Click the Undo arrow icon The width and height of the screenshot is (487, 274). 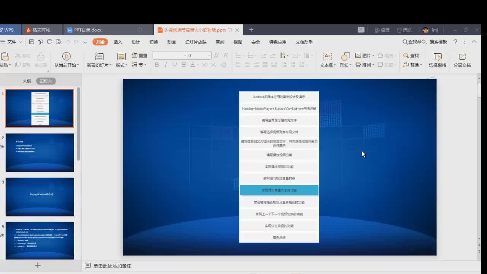(67, 42)
